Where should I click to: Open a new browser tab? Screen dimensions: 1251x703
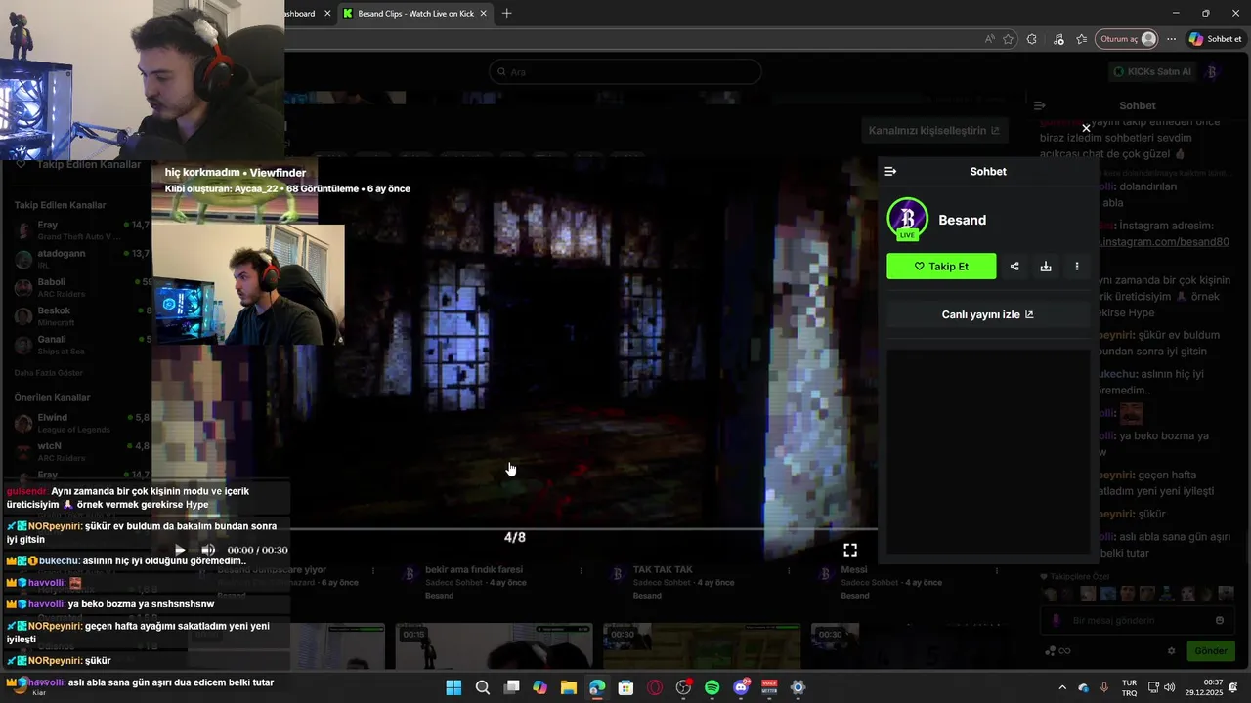click(x=506, y=14)
